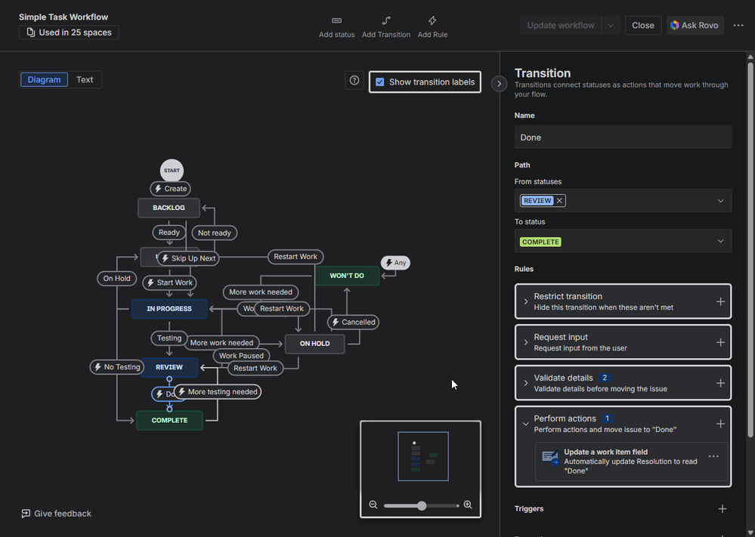Click the Ask Rovo button
The width and height of the screenshot is (755, 537).
pyautogui.click(x=694, y=25)
